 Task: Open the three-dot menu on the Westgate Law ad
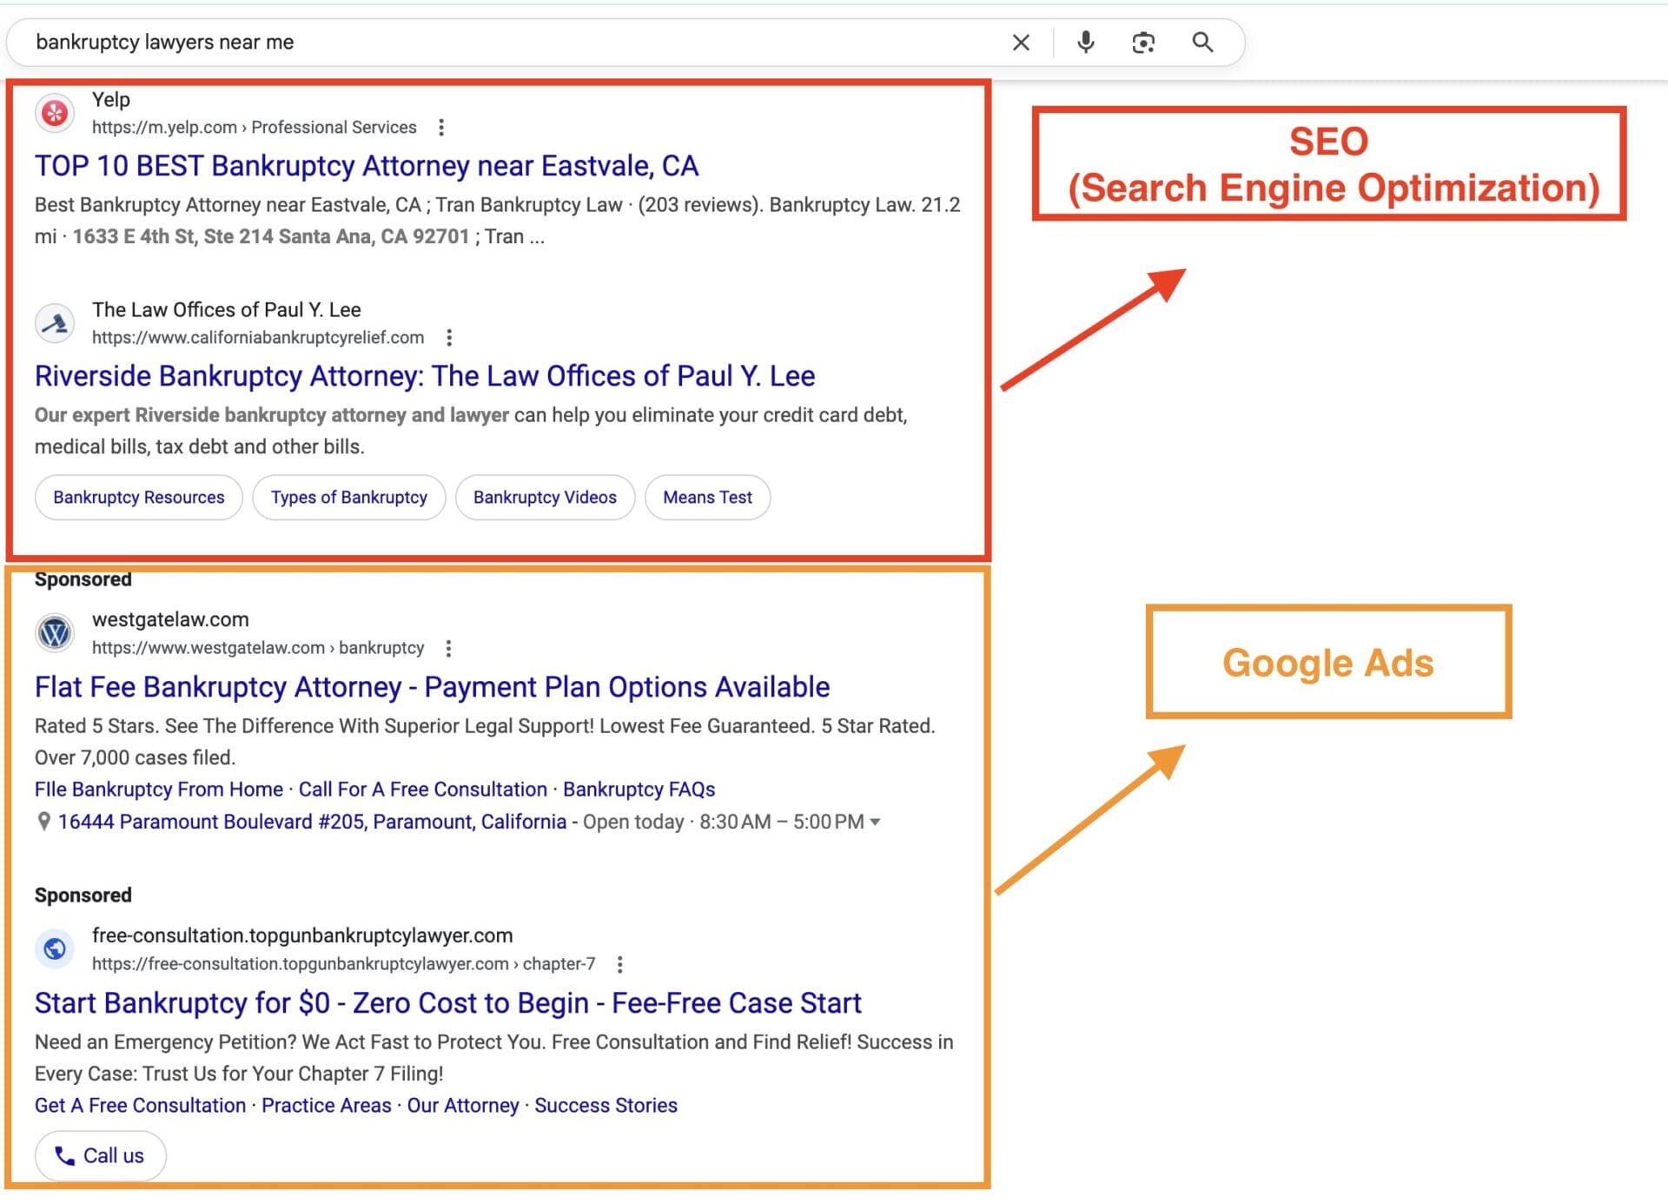[x=449, y=648]
